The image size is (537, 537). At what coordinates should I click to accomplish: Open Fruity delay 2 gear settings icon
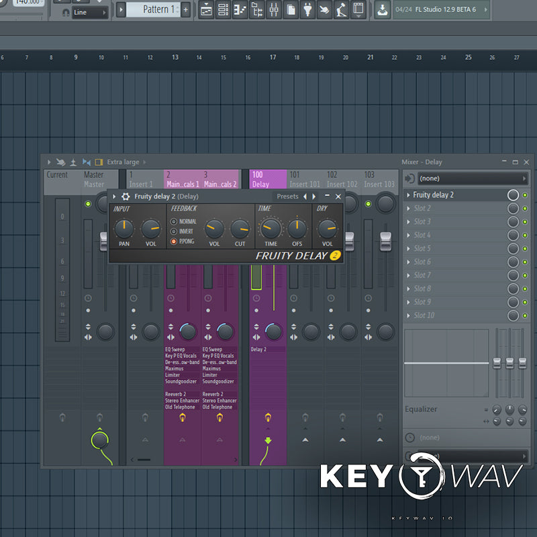coord(126,197)
